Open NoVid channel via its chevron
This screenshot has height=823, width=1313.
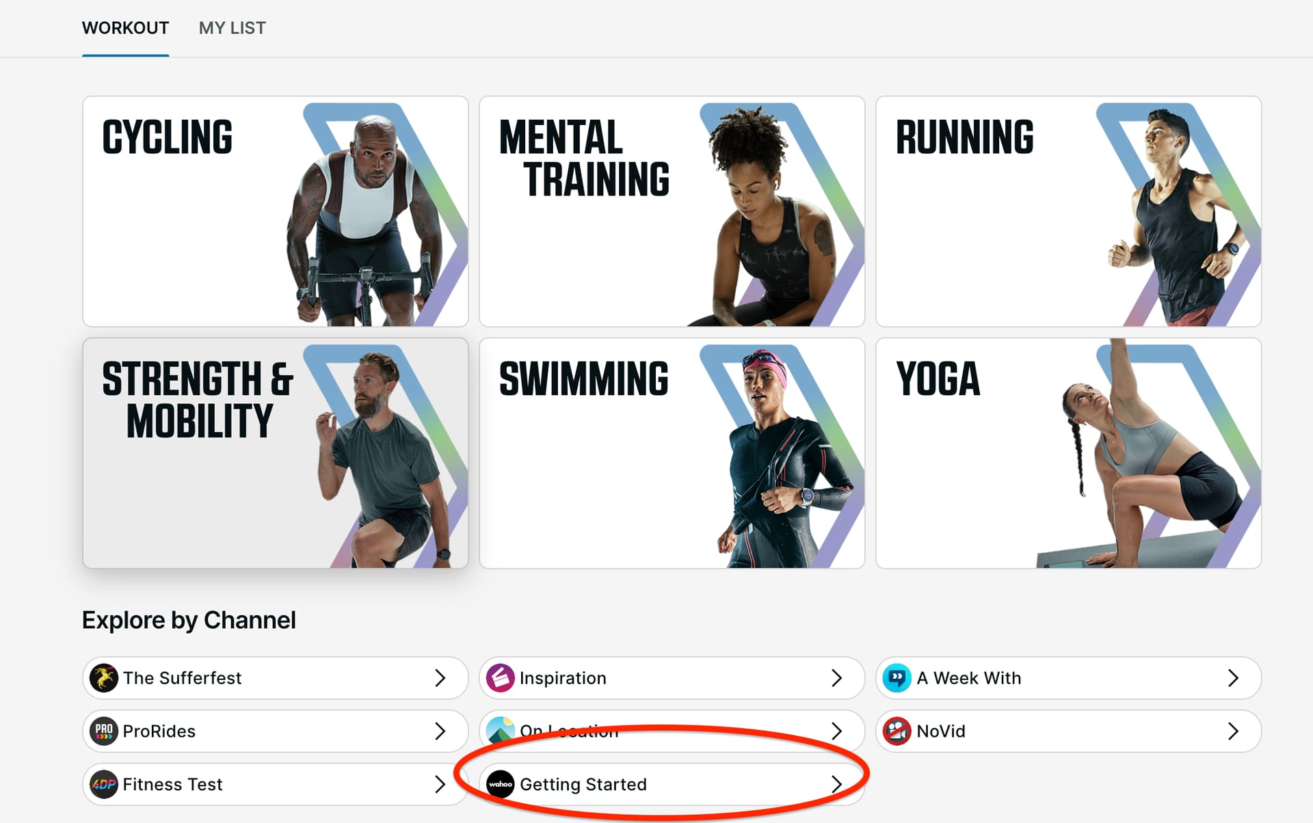[x=1233, y=731]
